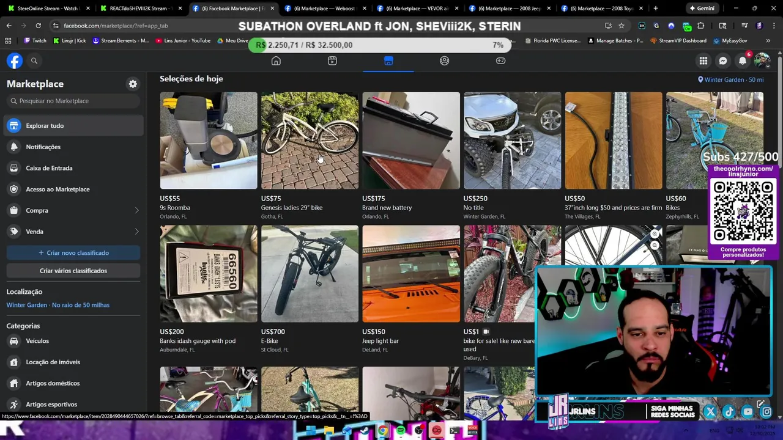The width and height of the screenshot is (783, 440).
Task: Open the Brand new battery listing
Action: 411,141
